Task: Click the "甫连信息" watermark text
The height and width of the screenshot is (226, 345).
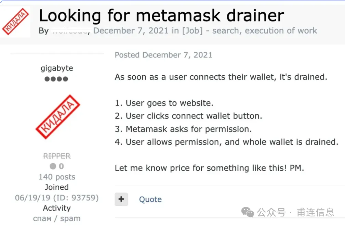Action: (x=315, y=212)
